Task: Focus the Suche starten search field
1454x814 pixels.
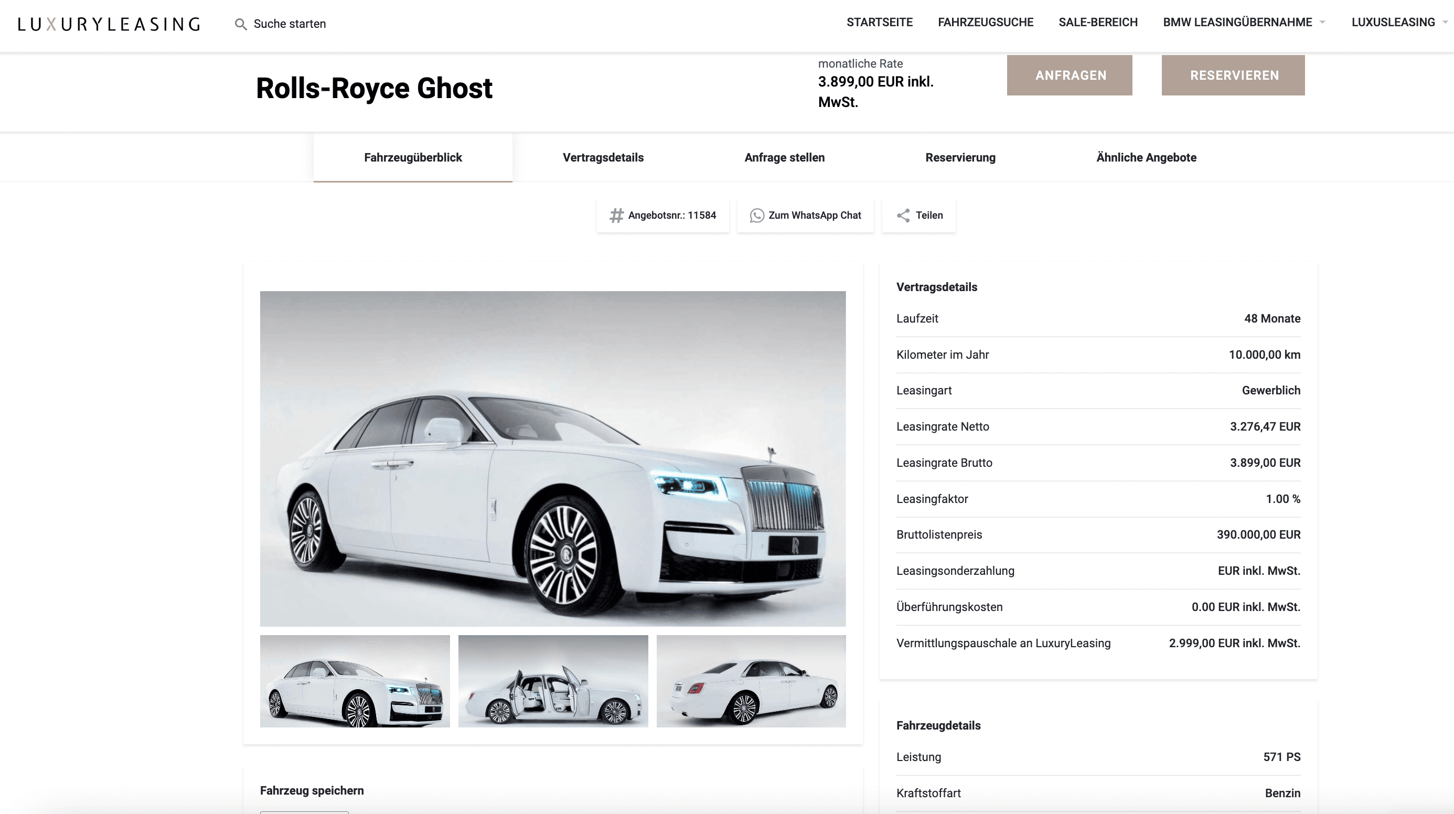Action: coord(290,24)
